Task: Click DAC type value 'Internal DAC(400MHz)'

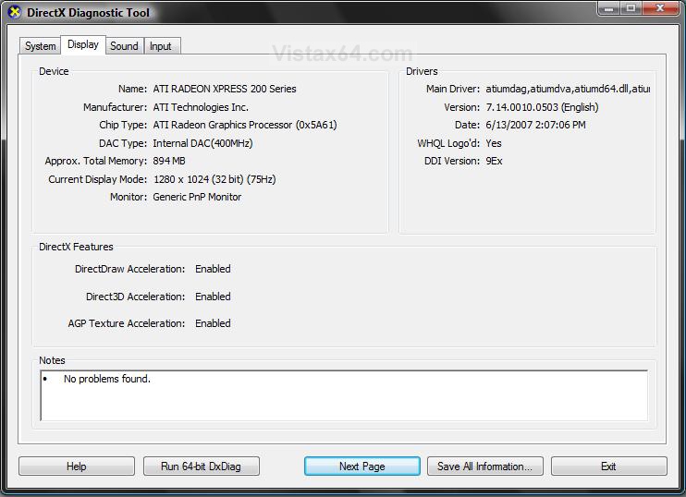Action: point(202,143)
